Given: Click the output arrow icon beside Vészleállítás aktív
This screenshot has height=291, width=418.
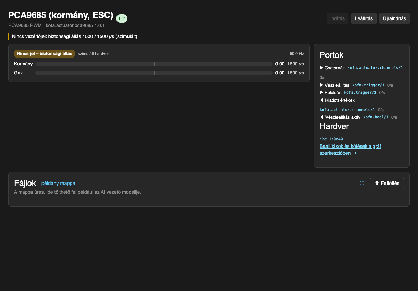Looking at the screenshot, I should [x=321, y=117].
